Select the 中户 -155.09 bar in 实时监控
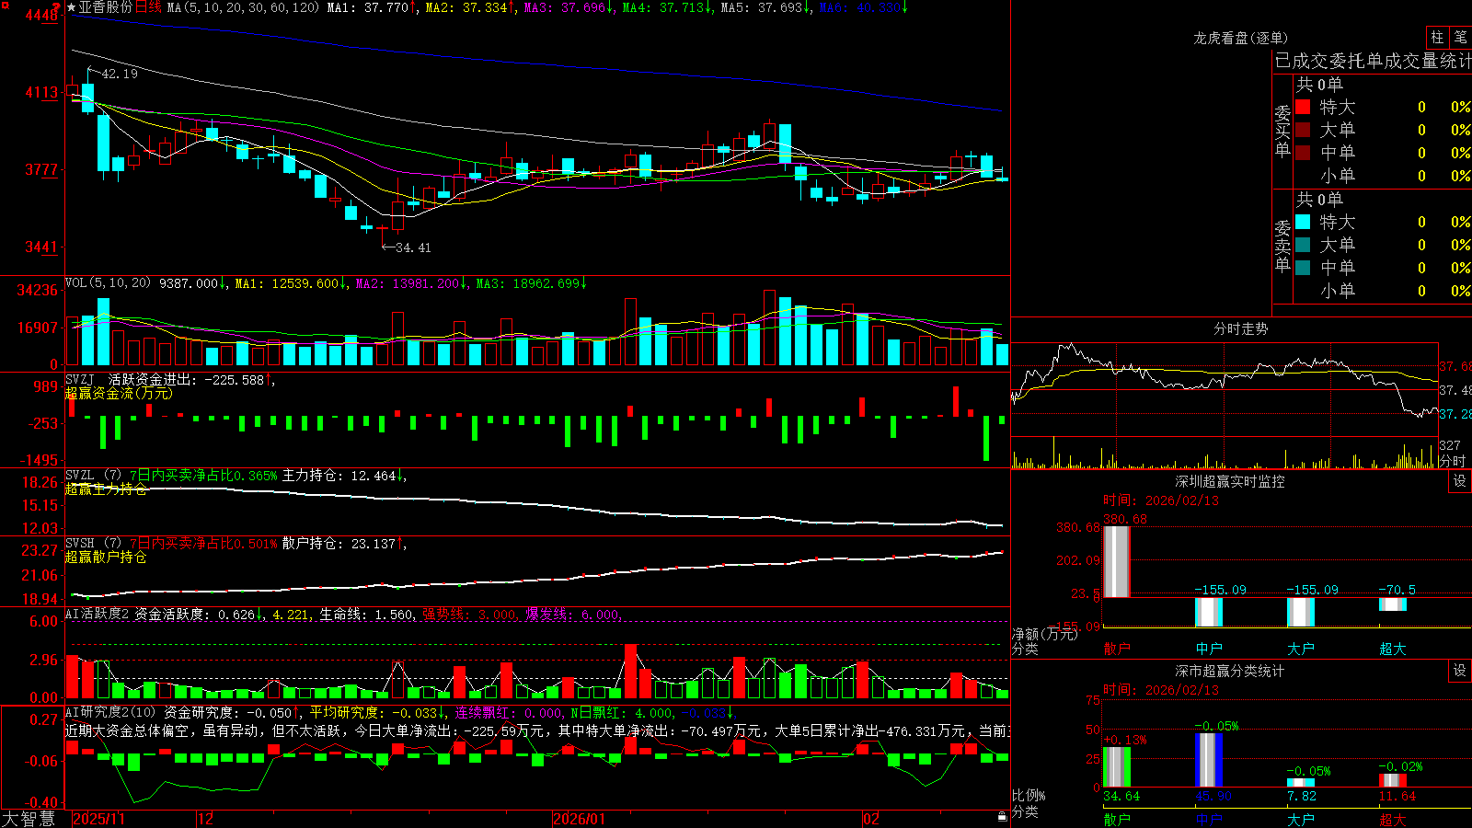This screenshot has height=828, width=1472. coord(1209,612)
